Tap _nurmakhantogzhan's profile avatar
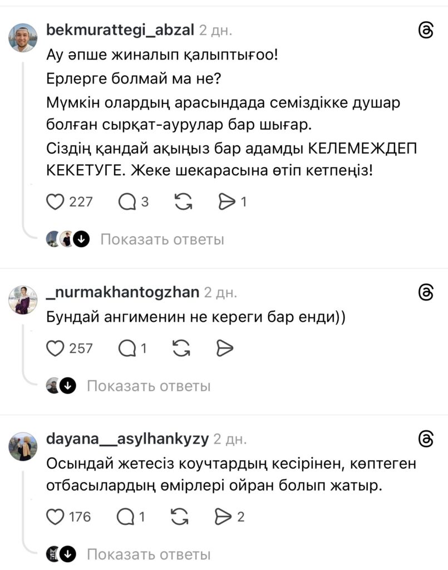The height and width of the screenshot is (570, 448). (23, 301)
